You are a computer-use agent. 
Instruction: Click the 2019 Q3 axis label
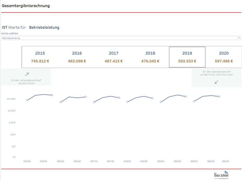tap(177, 161)
